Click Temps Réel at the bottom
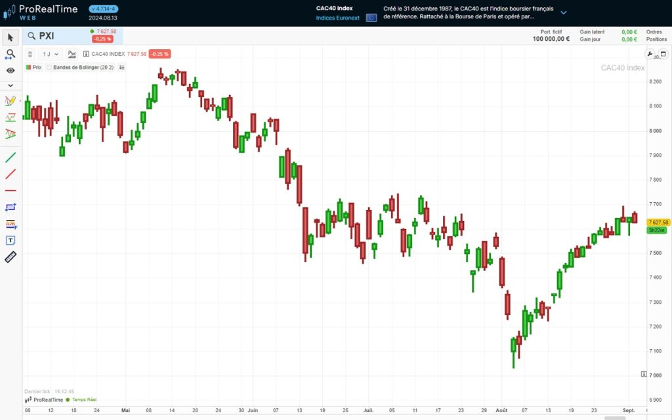Viewport: 672px width, 420px height. 85,400
